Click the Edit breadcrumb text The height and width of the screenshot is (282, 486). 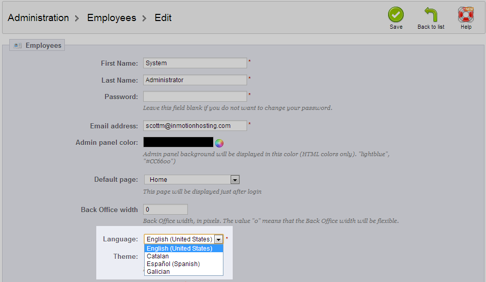tap(163, 18)
